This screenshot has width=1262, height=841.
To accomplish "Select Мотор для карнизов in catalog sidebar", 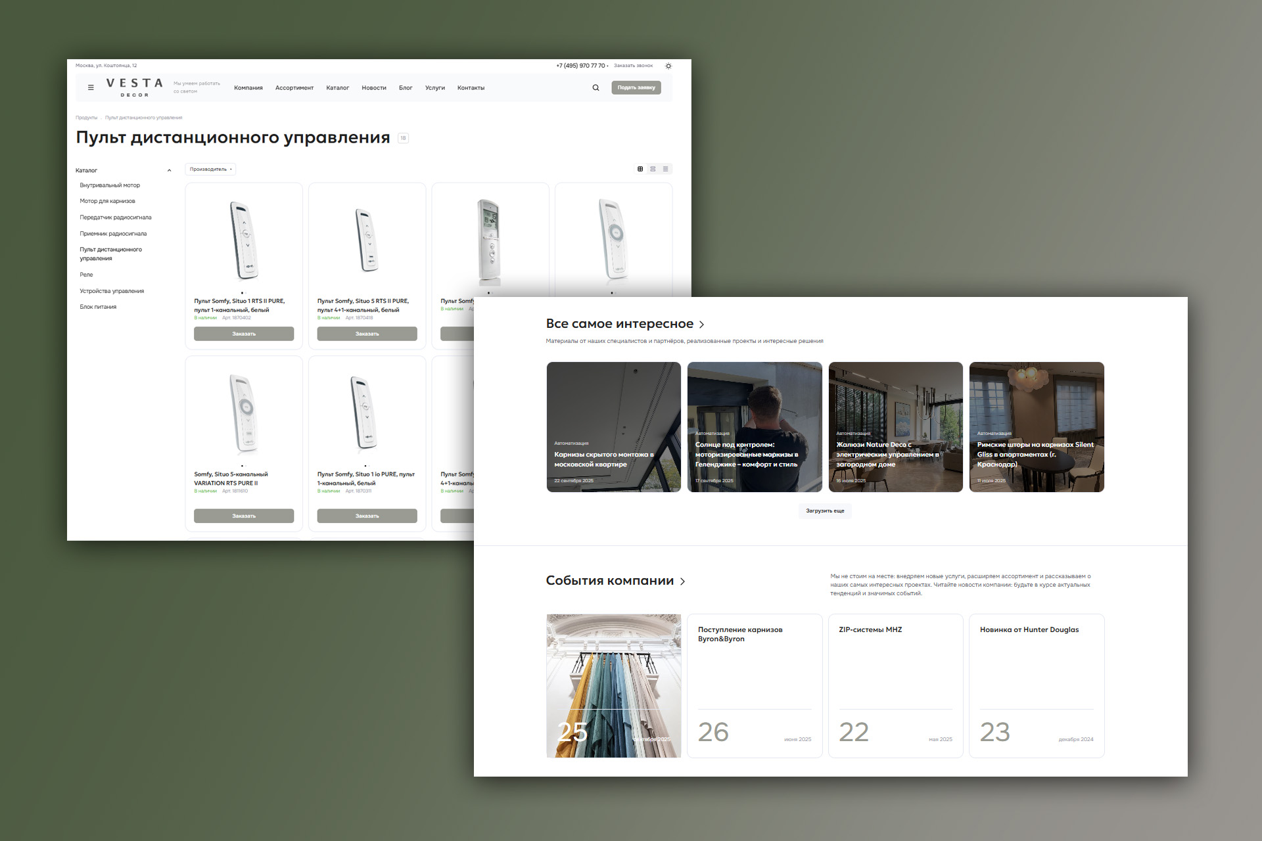I will pos(107,201).
